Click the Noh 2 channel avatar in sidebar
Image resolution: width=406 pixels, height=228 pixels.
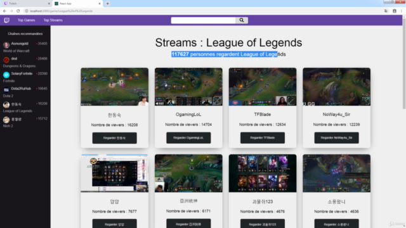tap(6, 120)
